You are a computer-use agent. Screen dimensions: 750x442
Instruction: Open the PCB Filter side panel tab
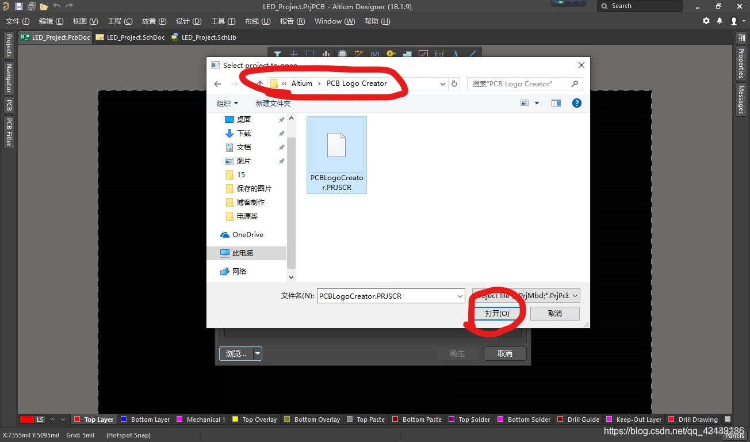click(x=9, y=131)
